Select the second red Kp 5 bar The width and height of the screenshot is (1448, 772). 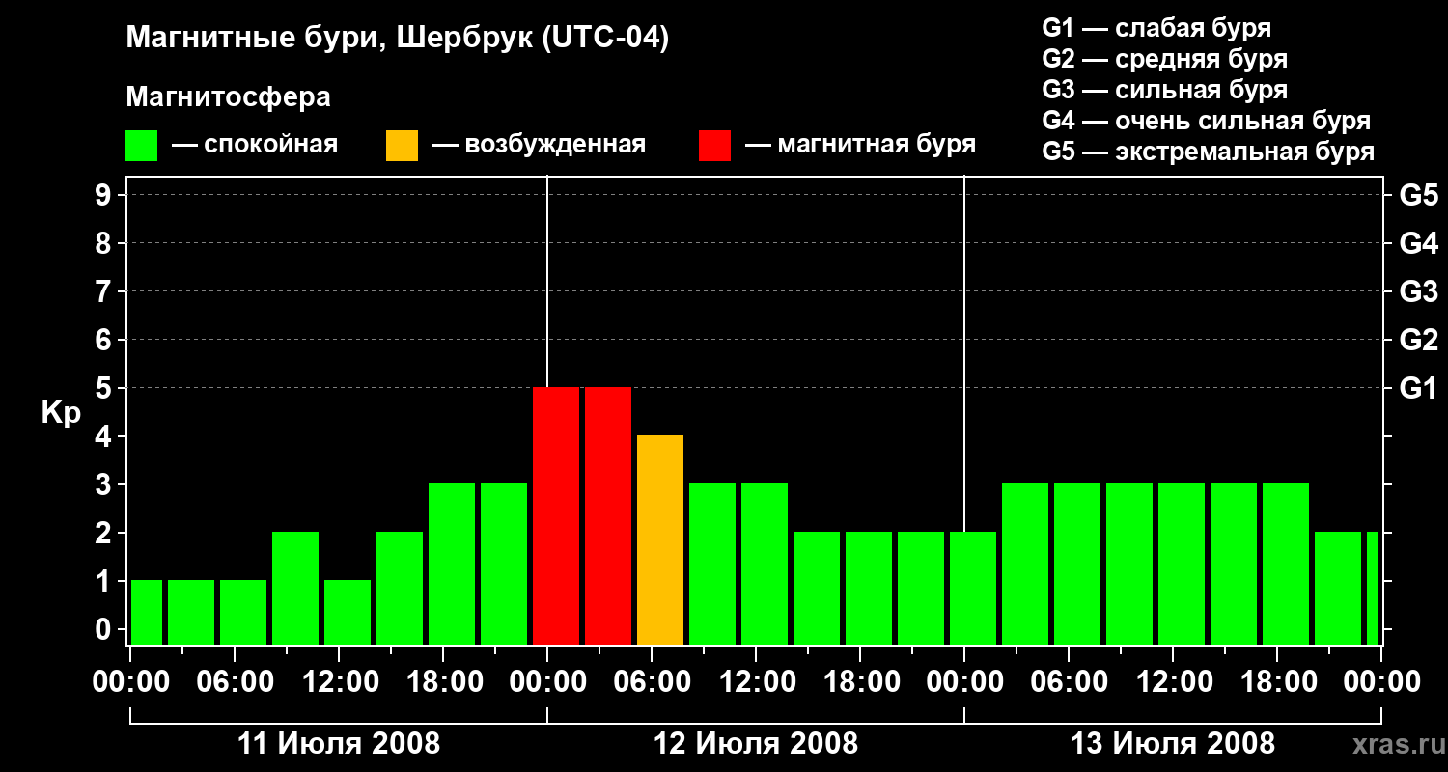(x=608, y=516)
